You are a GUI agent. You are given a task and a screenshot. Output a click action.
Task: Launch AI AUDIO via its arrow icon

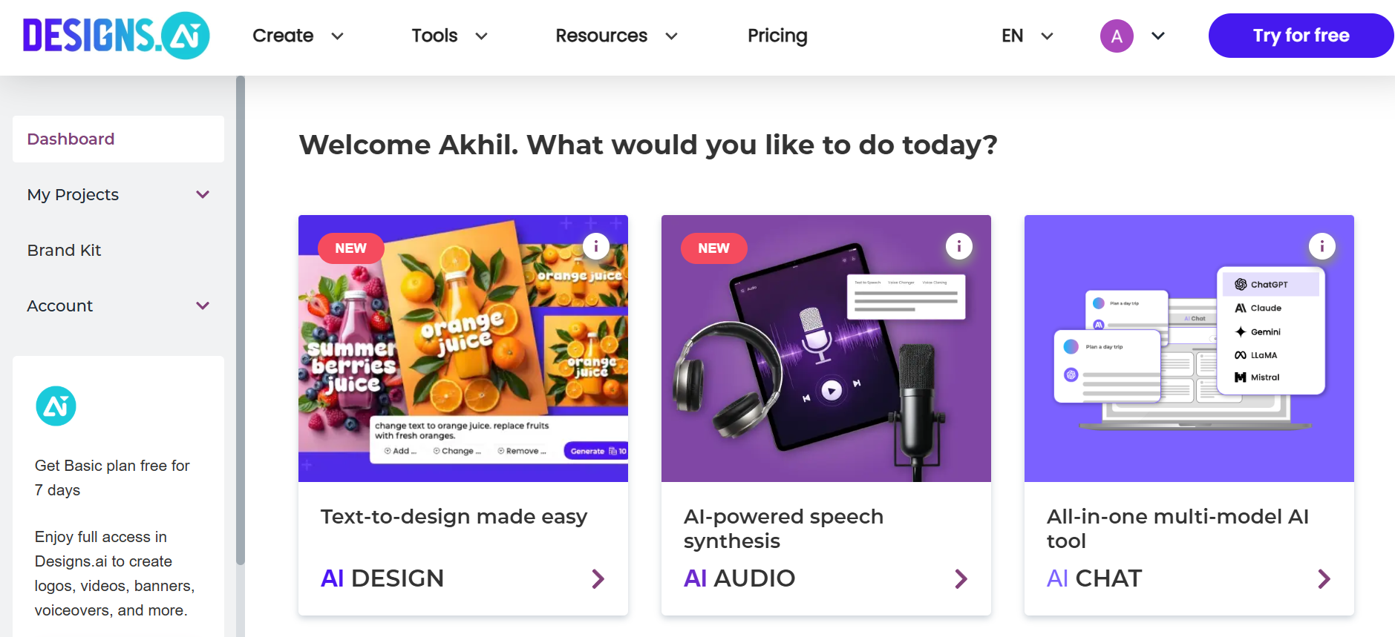[961, 578]
